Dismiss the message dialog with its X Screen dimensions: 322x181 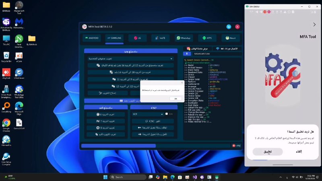point(182,82)
